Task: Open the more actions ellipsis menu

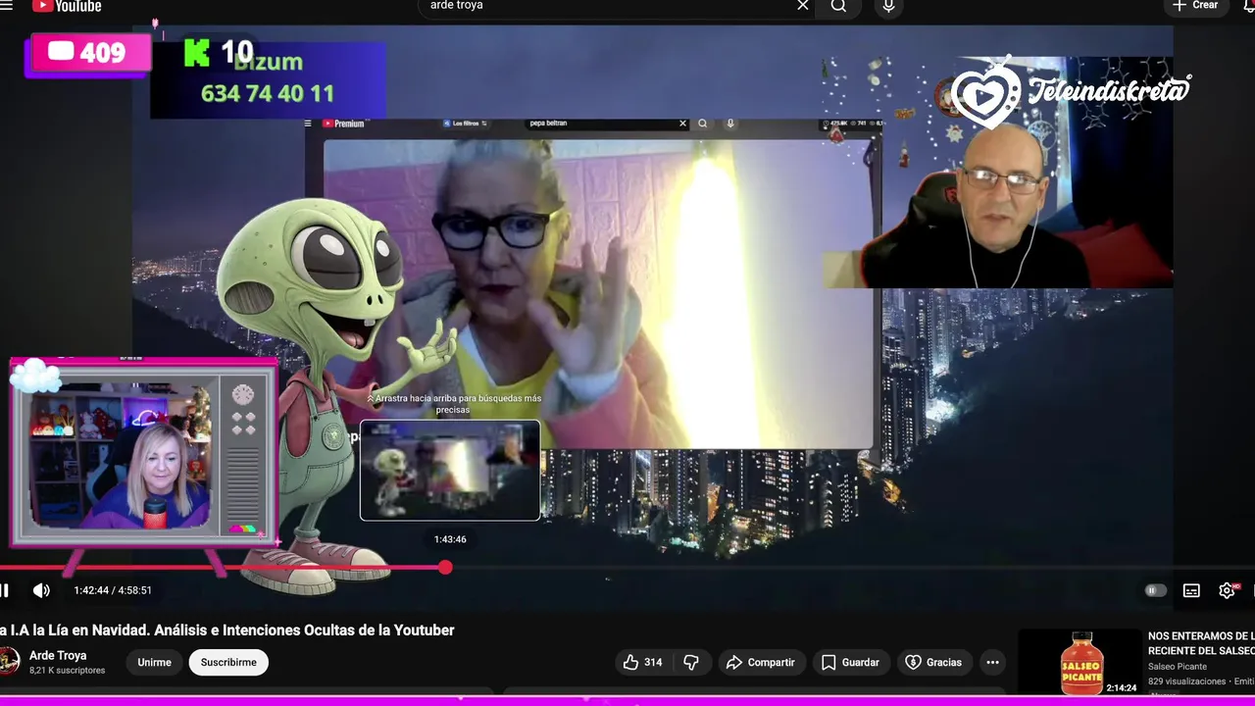Action: (992, 662)
